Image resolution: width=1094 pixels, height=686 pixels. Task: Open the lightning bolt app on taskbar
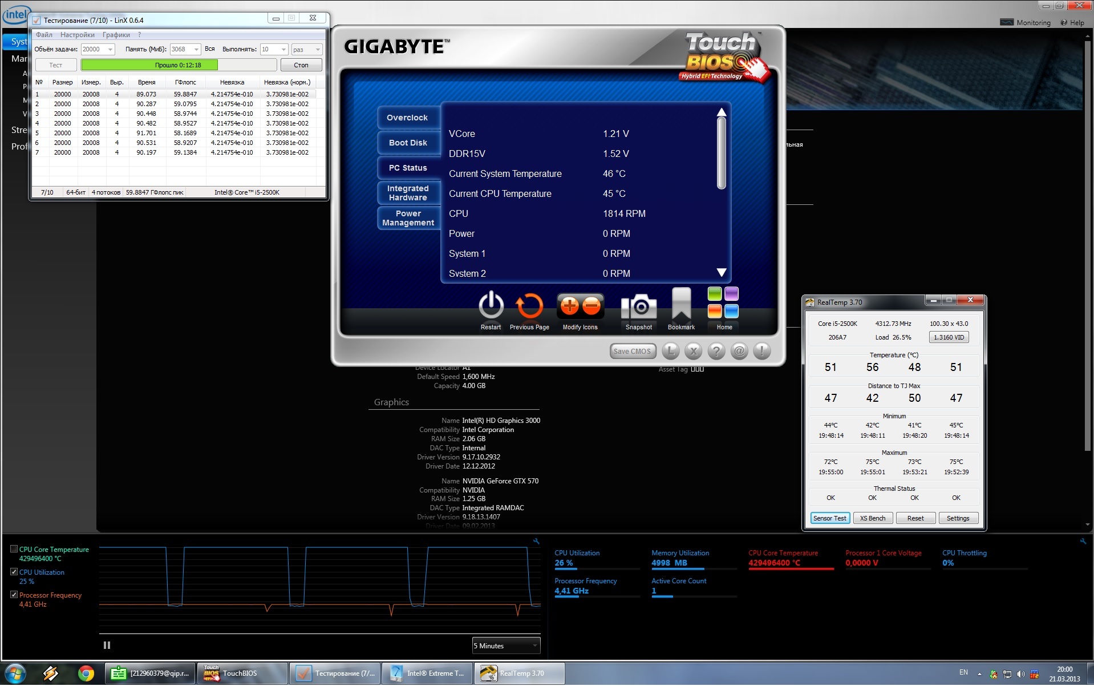51,673
